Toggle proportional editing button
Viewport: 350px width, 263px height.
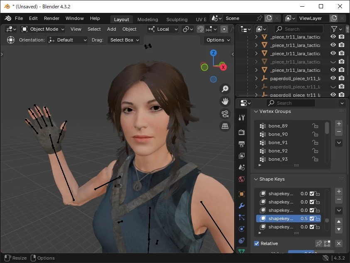pos(224,29)
